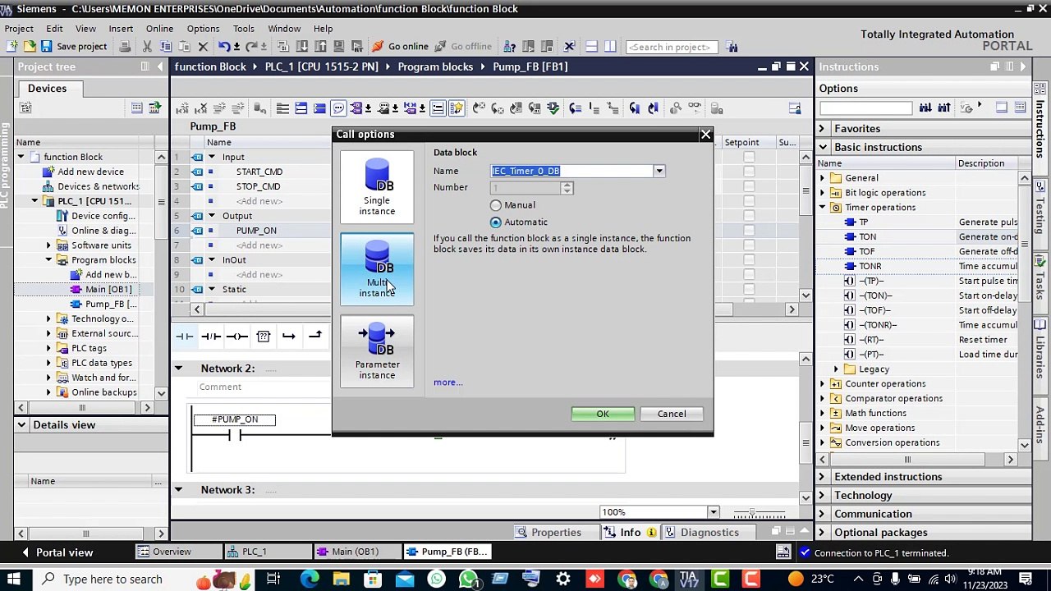1051x591 pixels.
Task: Open the data block Name dropdown arrow
Action: point(659,171)
